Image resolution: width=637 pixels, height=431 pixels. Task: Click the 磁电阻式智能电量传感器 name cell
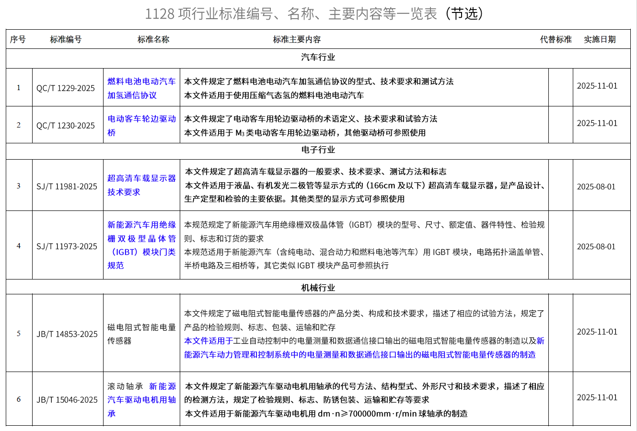coord(141,334)
